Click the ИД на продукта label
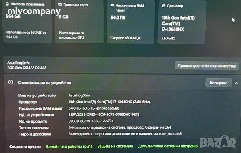This screenshot has width=241, height=153. [33, 121]
